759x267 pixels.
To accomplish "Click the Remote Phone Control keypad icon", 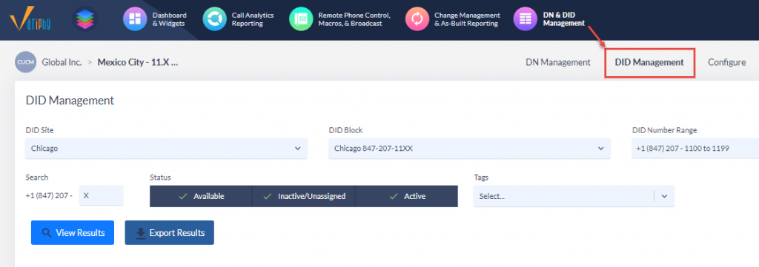I will (x=301, y=18).
